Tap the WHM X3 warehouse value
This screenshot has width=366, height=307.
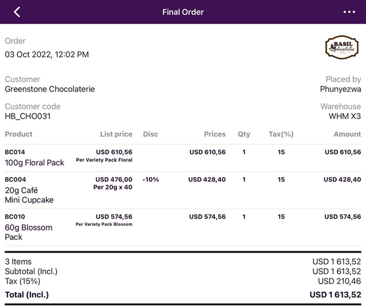coord(345,116)
